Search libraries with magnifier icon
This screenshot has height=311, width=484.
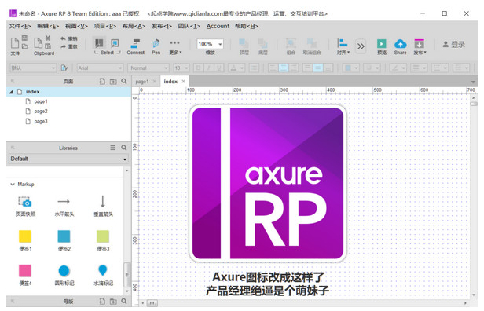(x=124, y=148)
